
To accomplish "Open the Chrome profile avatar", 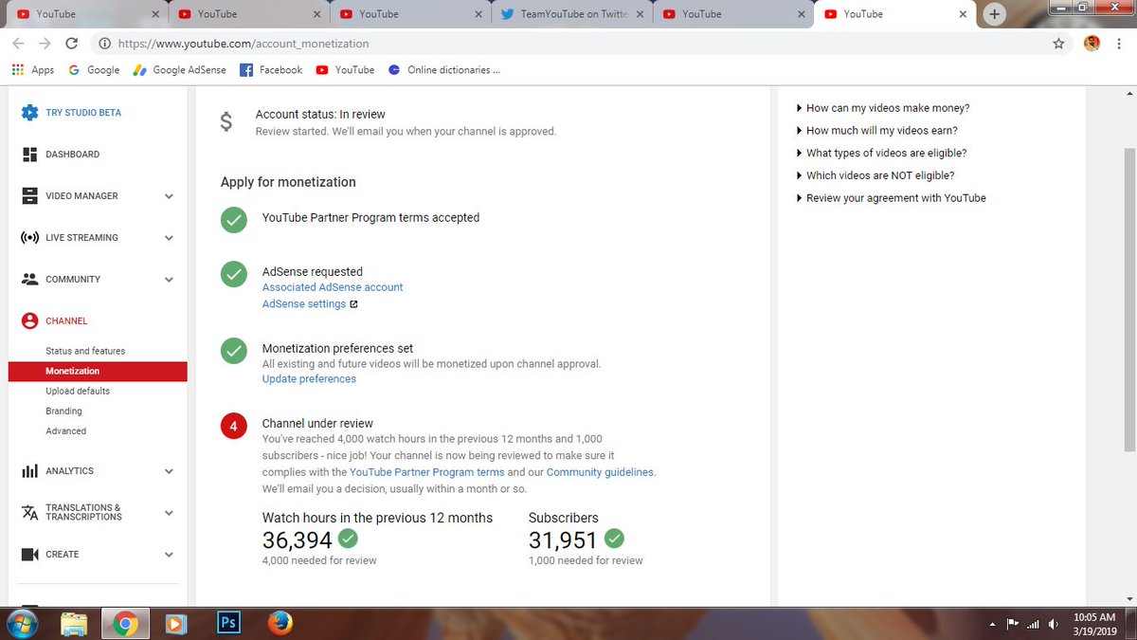I will [x=1092, y=44].
